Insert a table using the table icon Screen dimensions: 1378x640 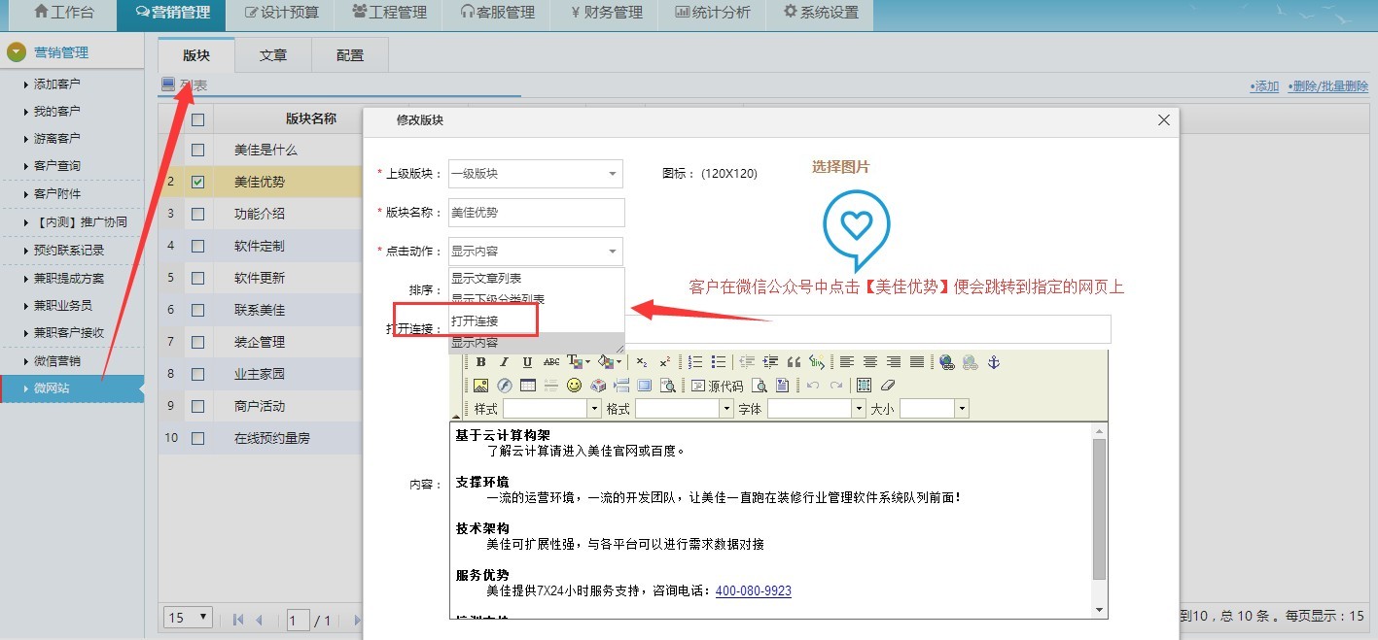coord(528,386)
